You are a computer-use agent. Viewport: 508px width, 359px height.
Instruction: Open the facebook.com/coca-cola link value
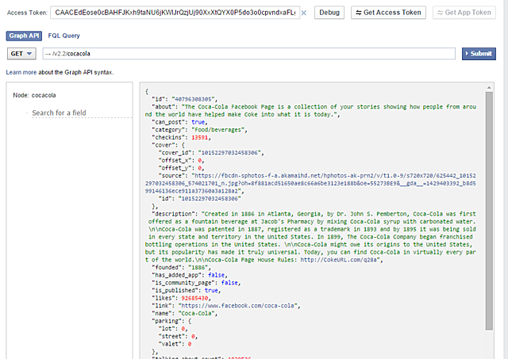click(238, 306)
